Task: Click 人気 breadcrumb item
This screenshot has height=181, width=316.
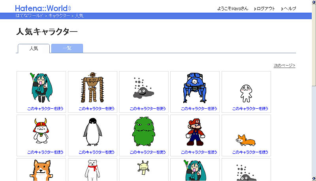Action: (79, 16)
